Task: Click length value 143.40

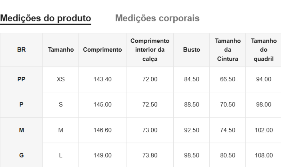Action: tap(102, 79)
